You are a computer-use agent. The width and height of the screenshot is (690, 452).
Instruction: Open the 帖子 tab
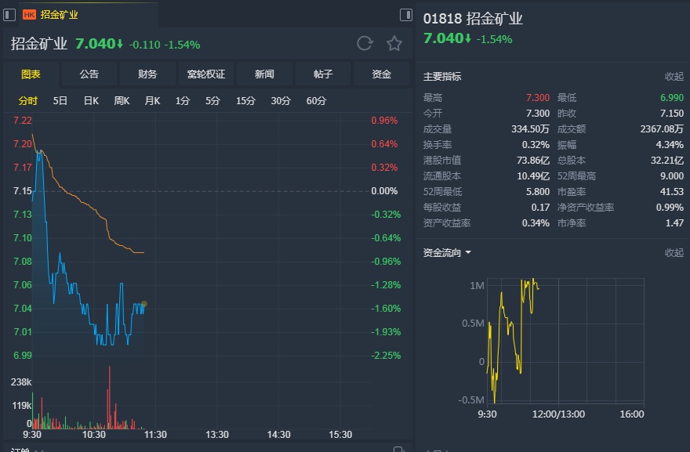click(323, 74)
